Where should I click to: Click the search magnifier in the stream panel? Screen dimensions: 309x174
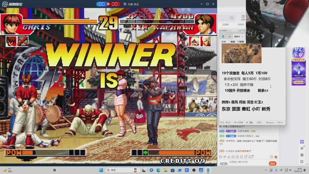coord(232,18)
